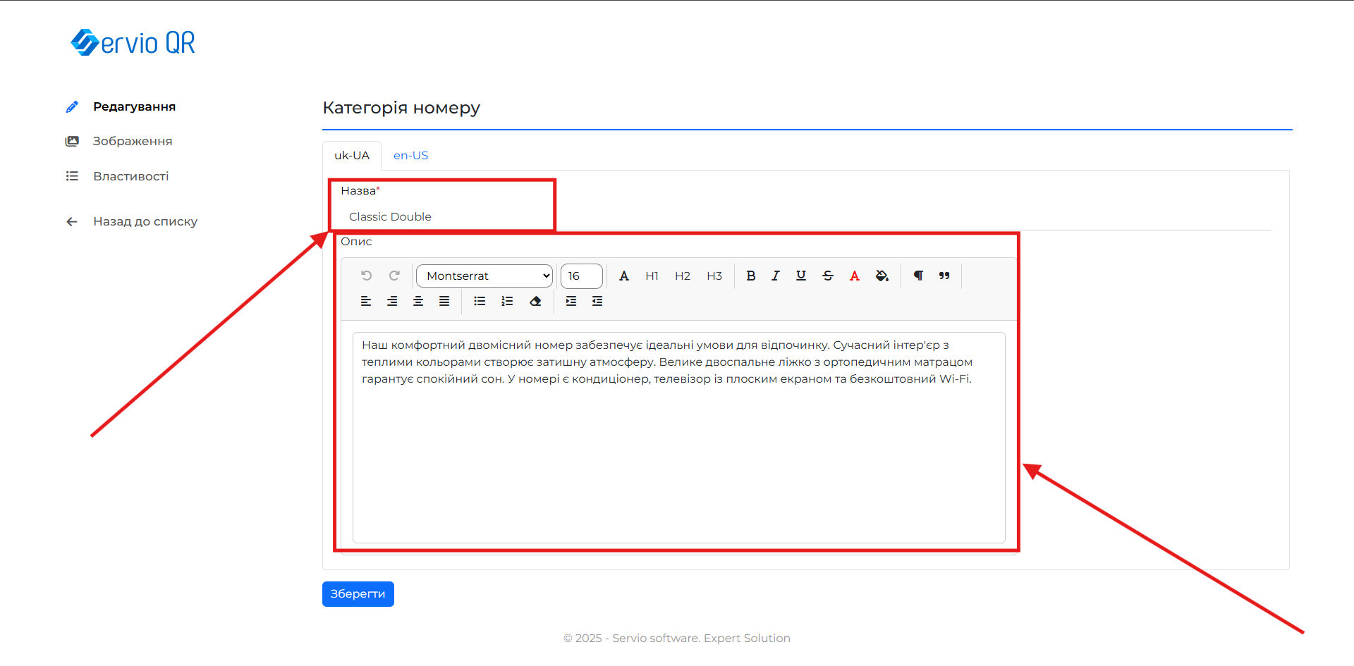Screen dimensions: 1354x666
Task: Toggle the paragraph mark tool
Action: point(918,276)
